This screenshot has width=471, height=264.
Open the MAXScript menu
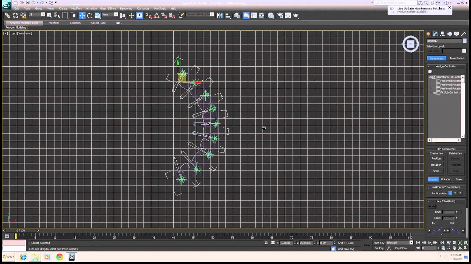point(160,8)
